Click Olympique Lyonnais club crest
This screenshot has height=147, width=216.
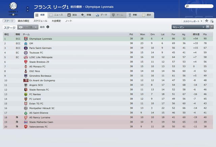(26, 39)
